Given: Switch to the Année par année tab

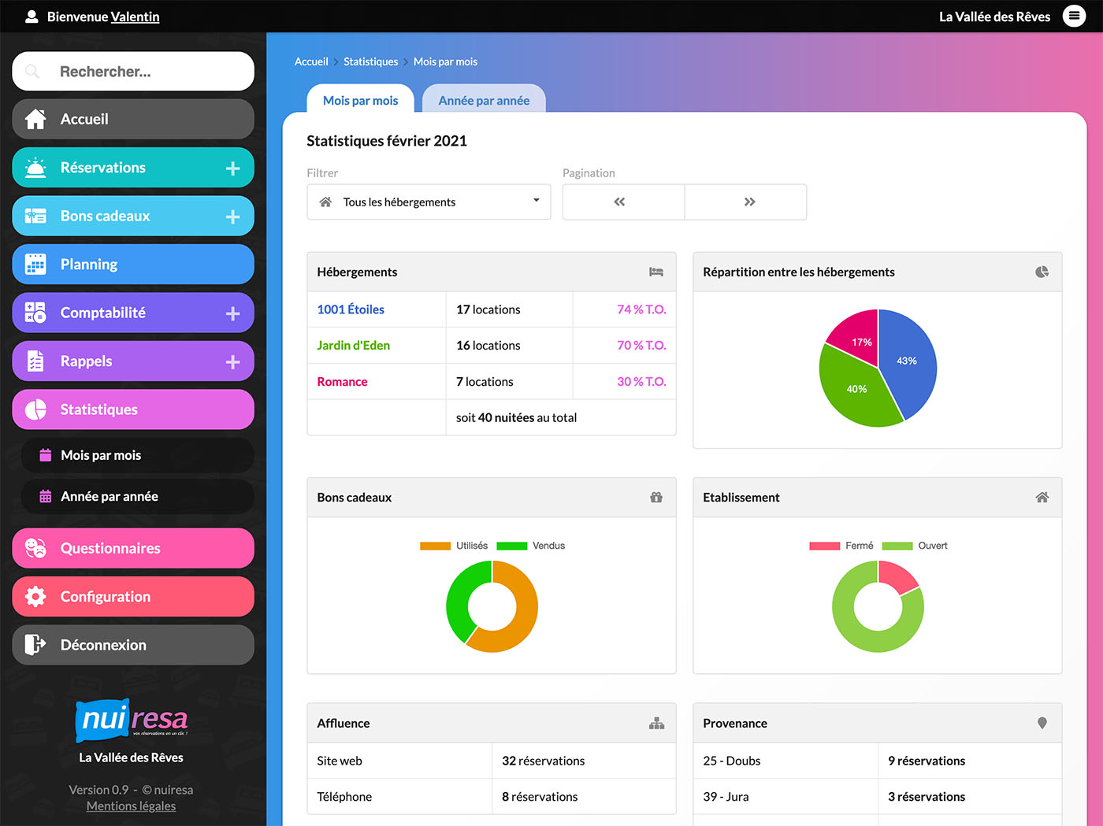Looking at the screenshot, I should (x=484, y=101).
